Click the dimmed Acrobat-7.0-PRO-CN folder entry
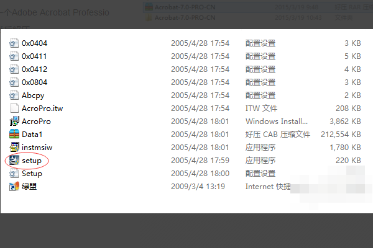373x248 pixels. (177, 17)
